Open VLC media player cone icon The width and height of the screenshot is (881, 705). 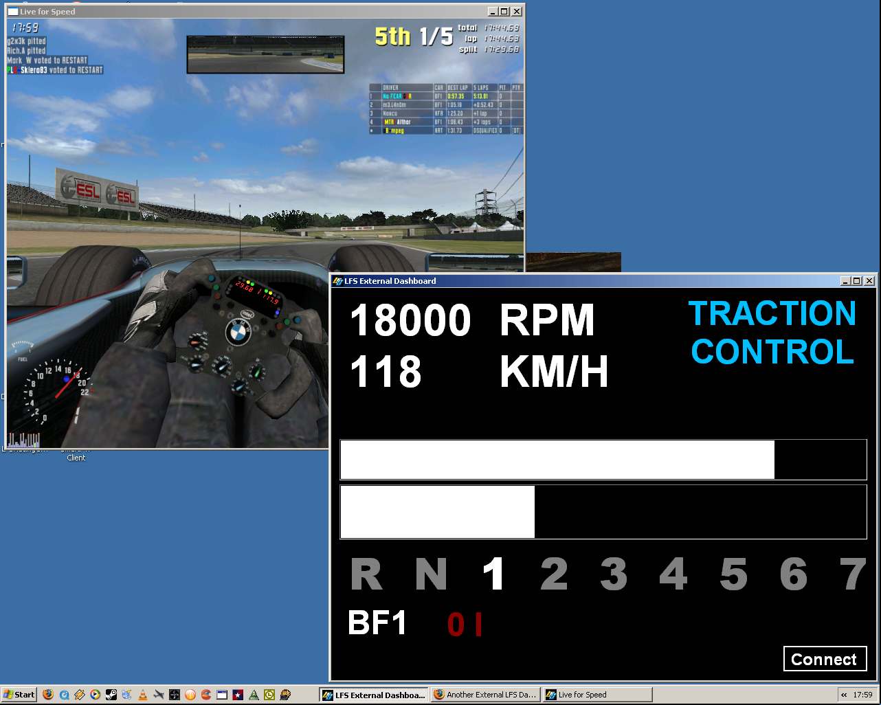143,695
